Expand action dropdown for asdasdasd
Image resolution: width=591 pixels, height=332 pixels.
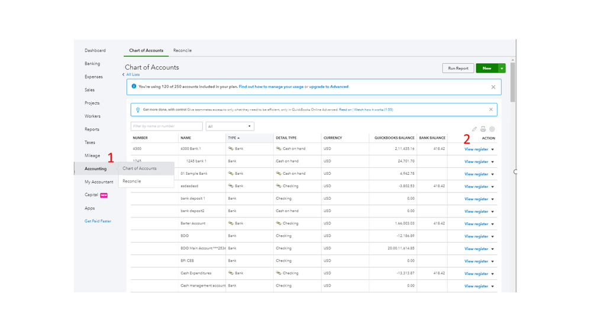click(493, 187)
